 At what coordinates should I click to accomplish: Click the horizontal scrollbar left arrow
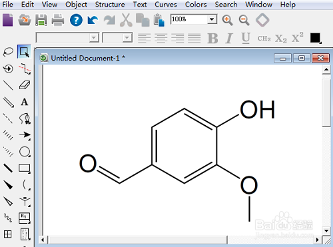tap(43, 240)
